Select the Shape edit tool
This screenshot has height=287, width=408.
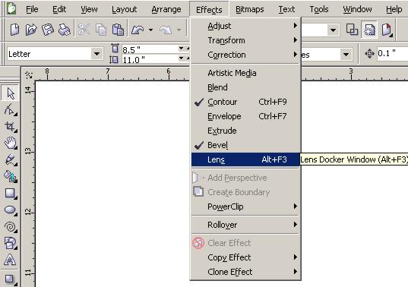[x=10, y=109]
